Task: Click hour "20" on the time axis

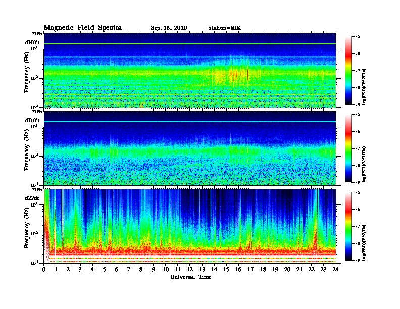Action: [287, 269]
